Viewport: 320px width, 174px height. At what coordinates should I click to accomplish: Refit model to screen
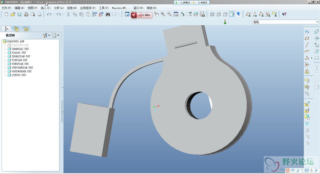click(x=176, y=14)
